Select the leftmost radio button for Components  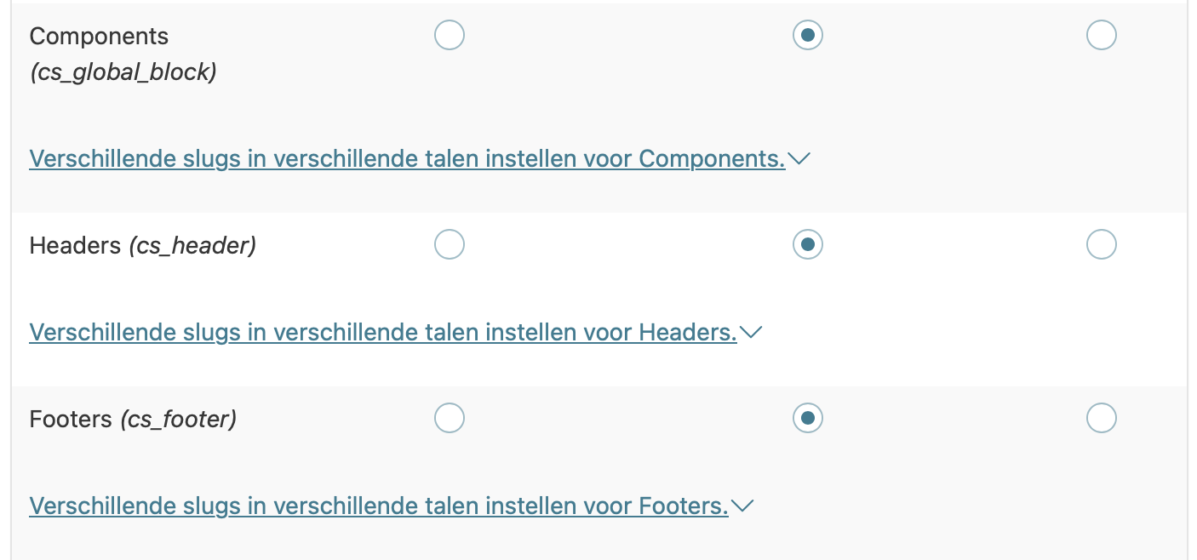tap(450, 36)
